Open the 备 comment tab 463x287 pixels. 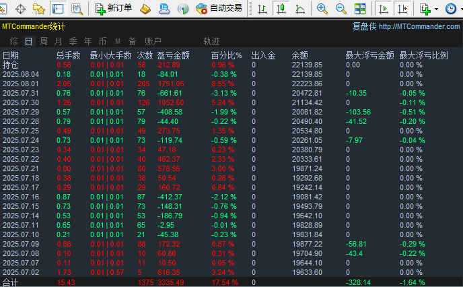pyautogui.click(x=132, y=41)
